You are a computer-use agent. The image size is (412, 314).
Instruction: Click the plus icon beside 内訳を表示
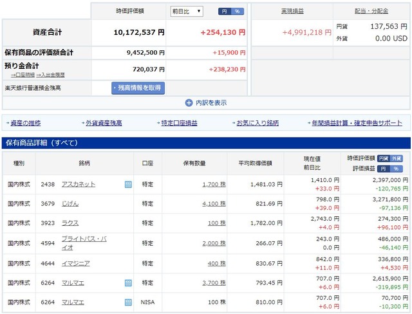click(189, 103)
